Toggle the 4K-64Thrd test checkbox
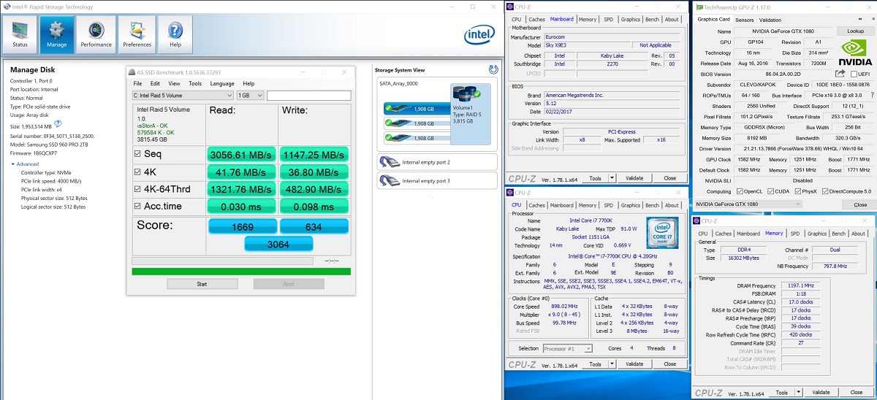Viewport: 877px width, 400px height. pos(139,189)
